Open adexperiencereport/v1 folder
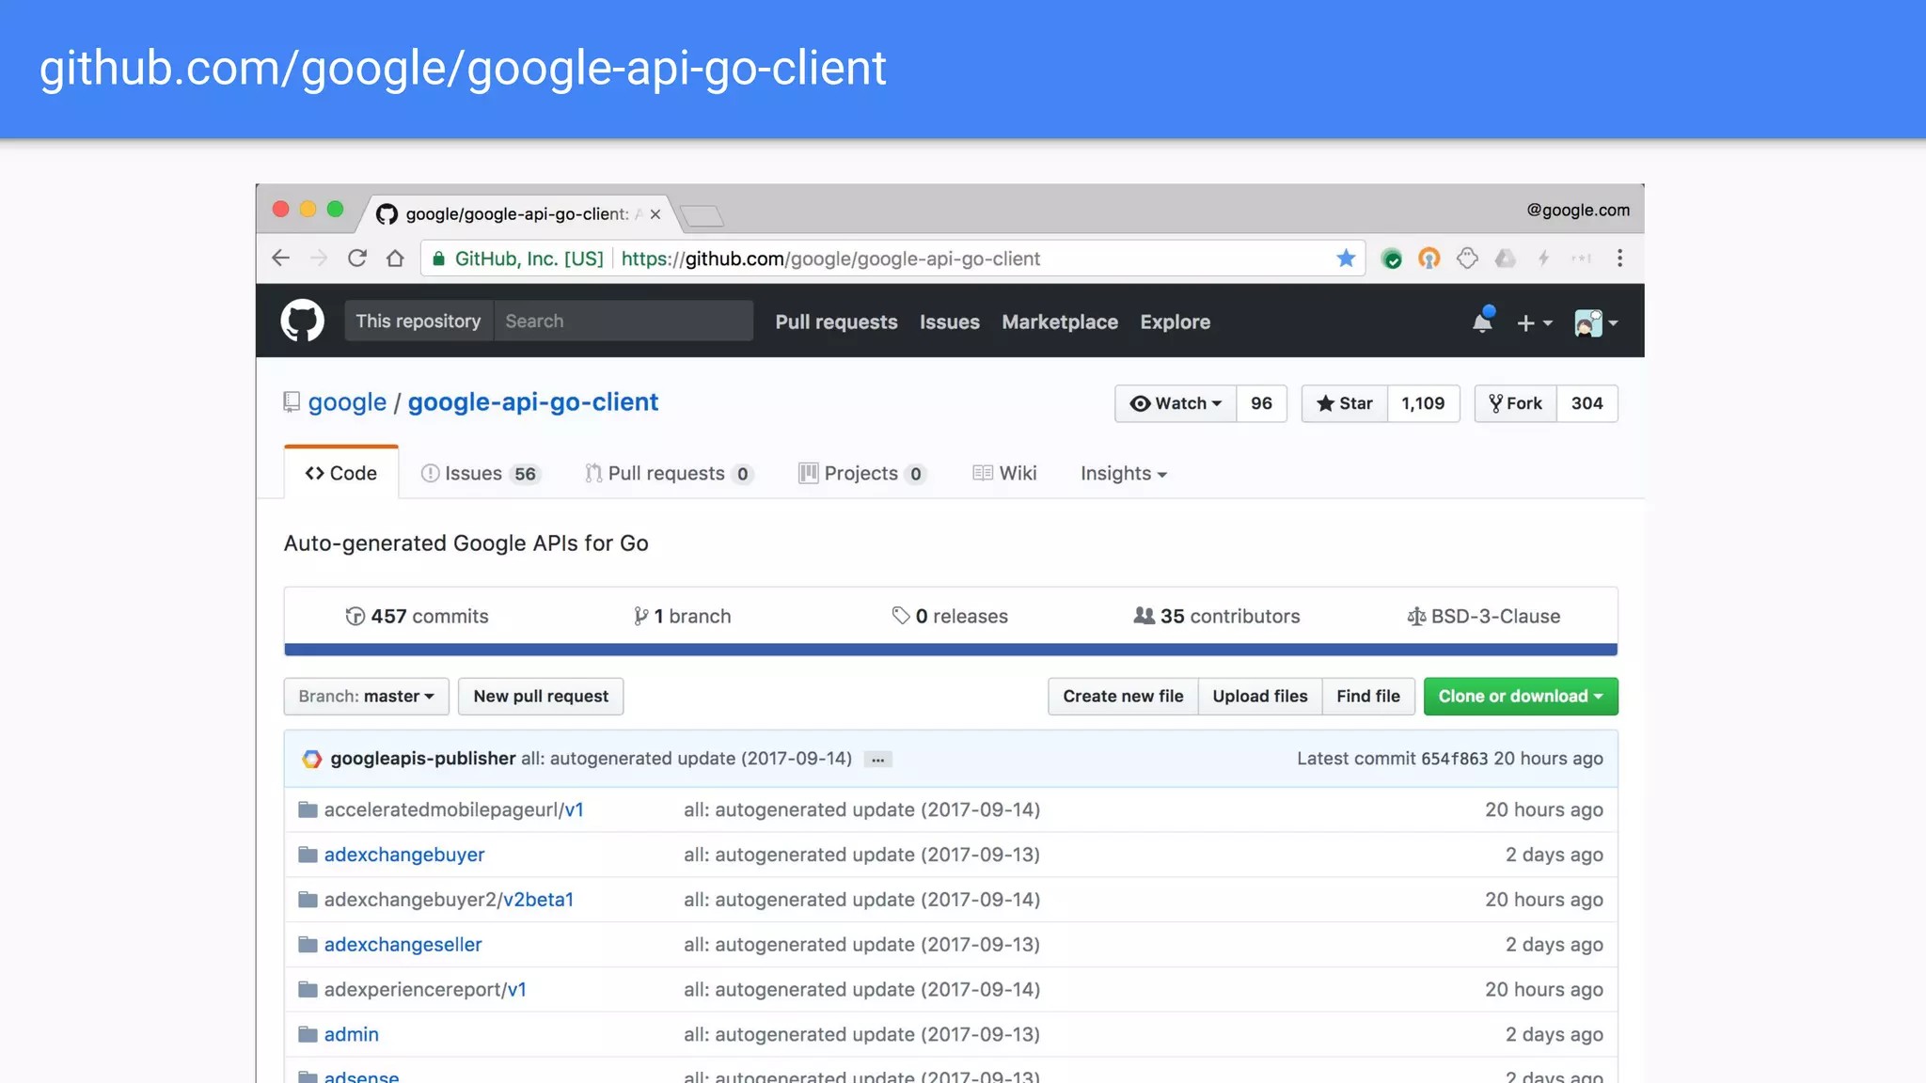The image size is (1926, 1083). click(x=425, y=990)
